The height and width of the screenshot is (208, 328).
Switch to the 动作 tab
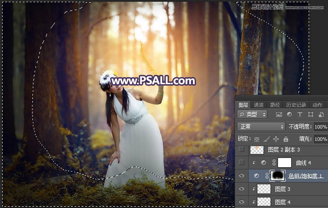tap(317, 105)
